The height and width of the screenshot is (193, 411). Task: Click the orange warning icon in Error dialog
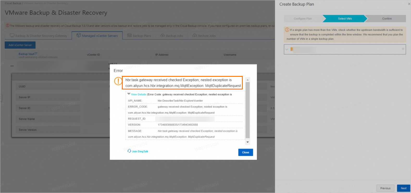pyautogui.click(x=118, y=81)
